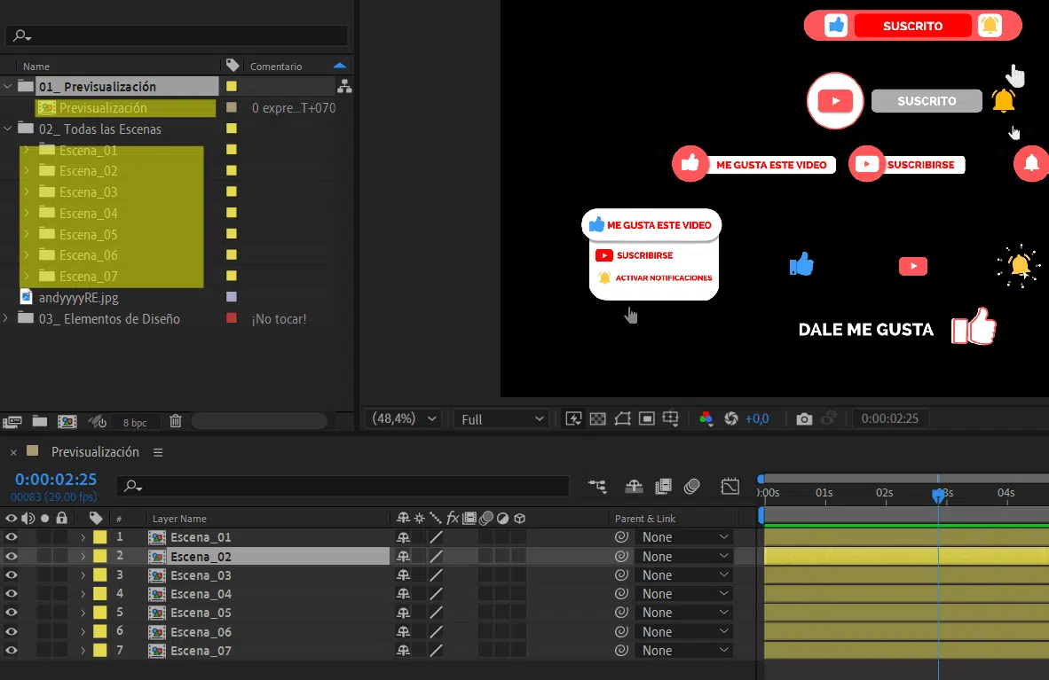Click preview time 0:00:02:25 in viewer
Image resolution: width=1049 pixels, height=680 pixels.
tap(889, 418)
